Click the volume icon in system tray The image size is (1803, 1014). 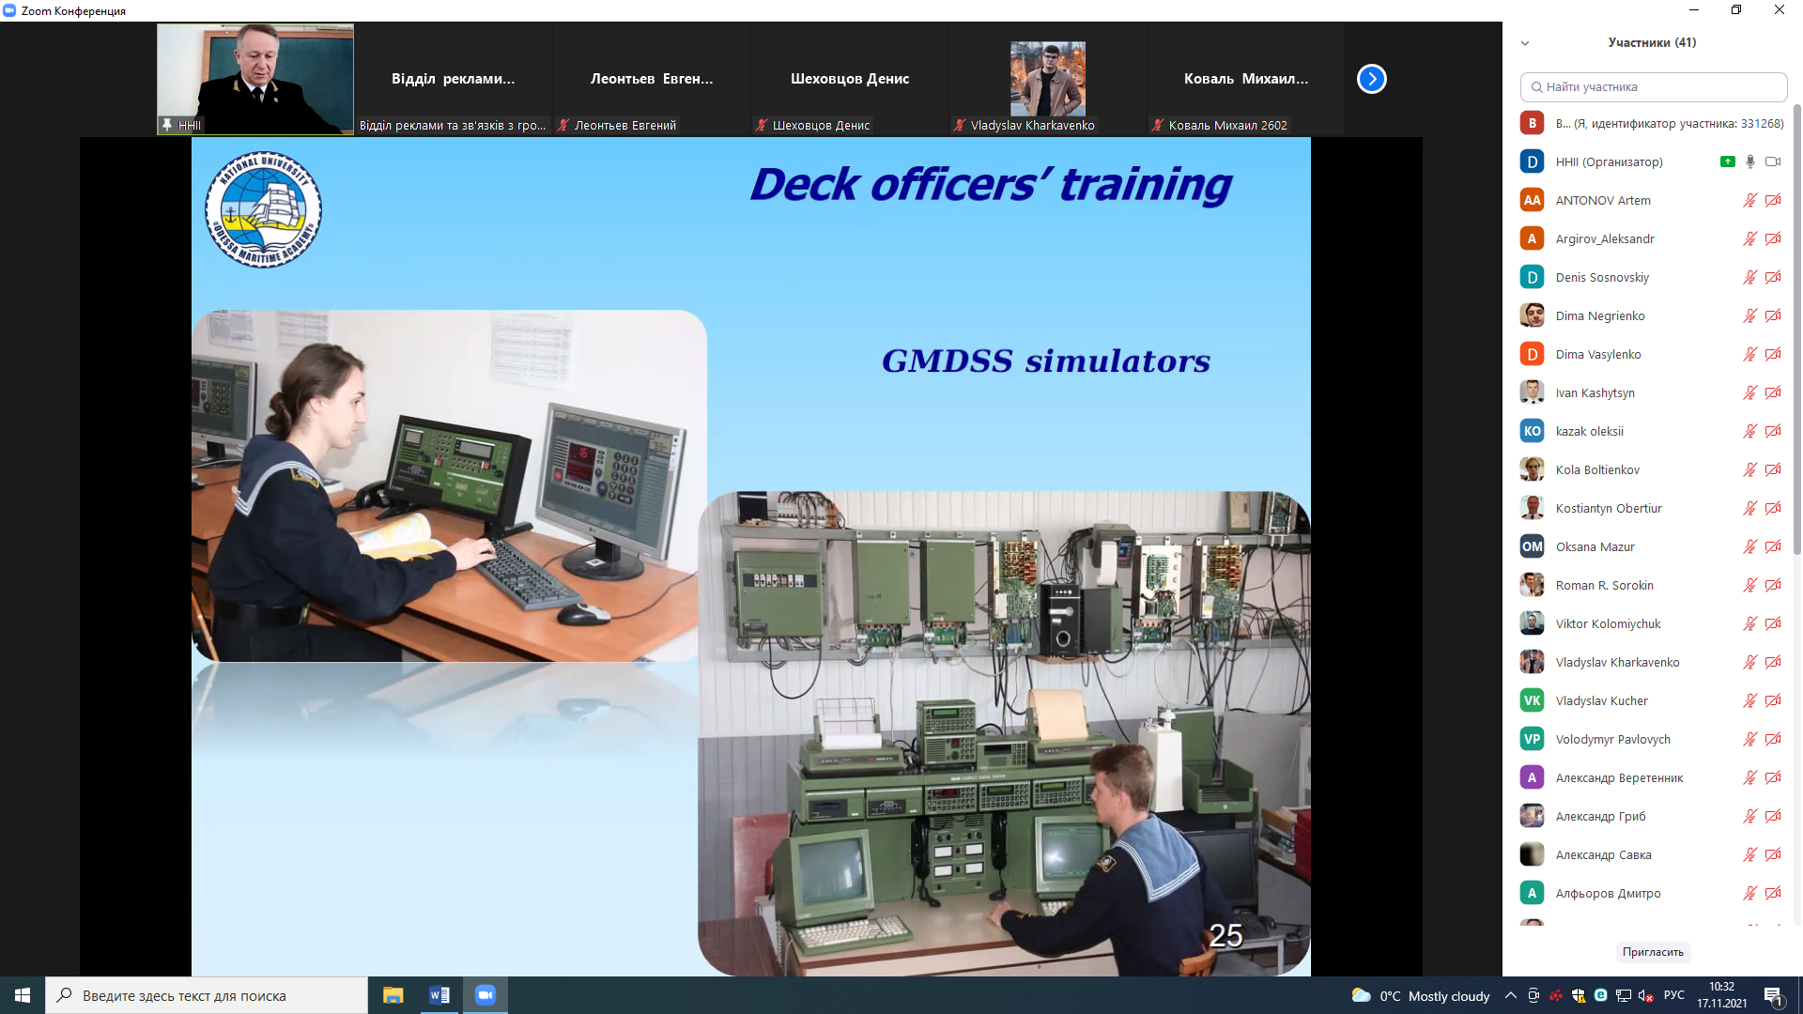[x=1645, y=995]
